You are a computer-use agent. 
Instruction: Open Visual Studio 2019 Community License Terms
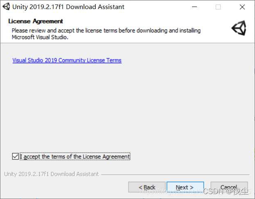[67, 60]
